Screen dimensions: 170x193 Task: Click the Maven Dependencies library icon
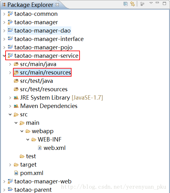coord(16,106)
